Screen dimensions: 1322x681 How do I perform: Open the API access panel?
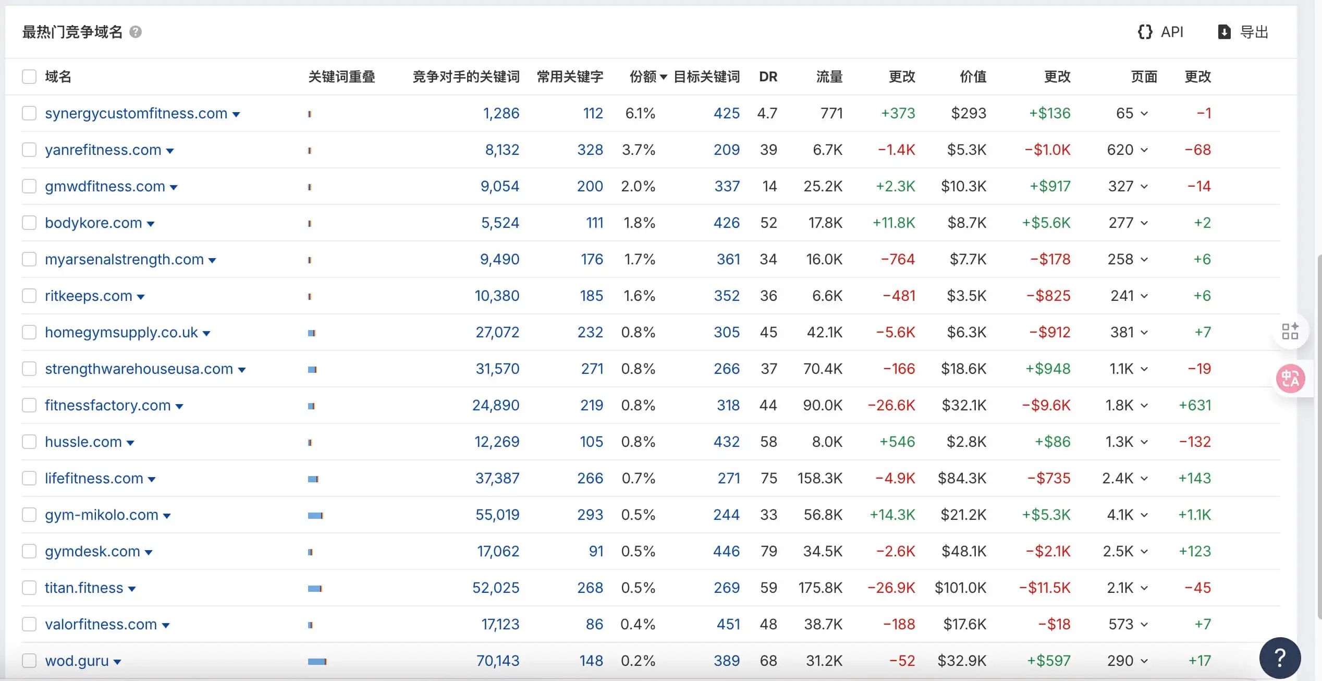(1161, 32)
